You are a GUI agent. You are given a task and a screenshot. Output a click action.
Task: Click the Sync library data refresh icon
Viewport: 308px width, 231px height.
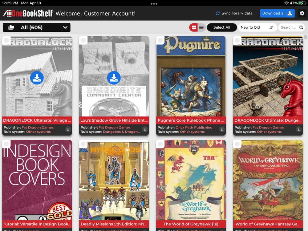218,13
